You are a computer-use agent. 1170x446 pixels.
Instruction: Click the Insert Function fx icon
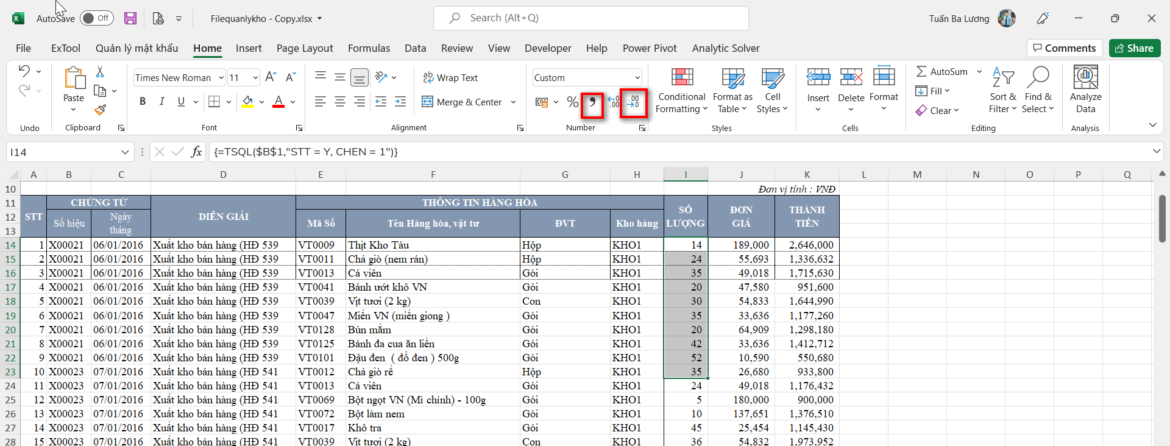pyautogui.click(x=196, y=152)
